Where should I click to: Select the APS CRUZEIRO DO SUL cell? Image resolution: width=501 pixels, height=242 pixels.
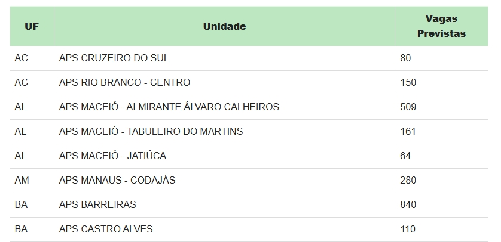[x=114, y=58]
